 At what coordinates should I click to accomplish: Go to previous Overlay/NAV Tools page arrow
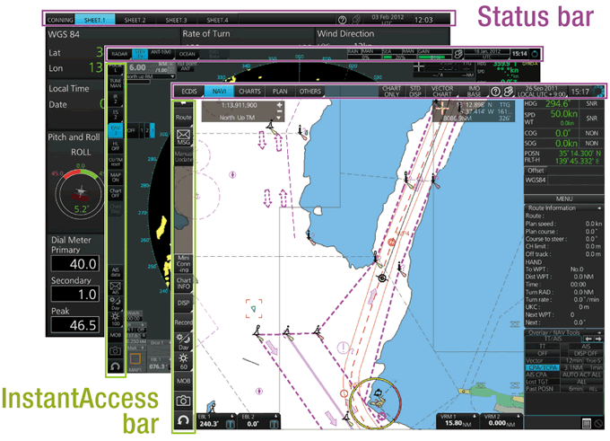point(589,339)
